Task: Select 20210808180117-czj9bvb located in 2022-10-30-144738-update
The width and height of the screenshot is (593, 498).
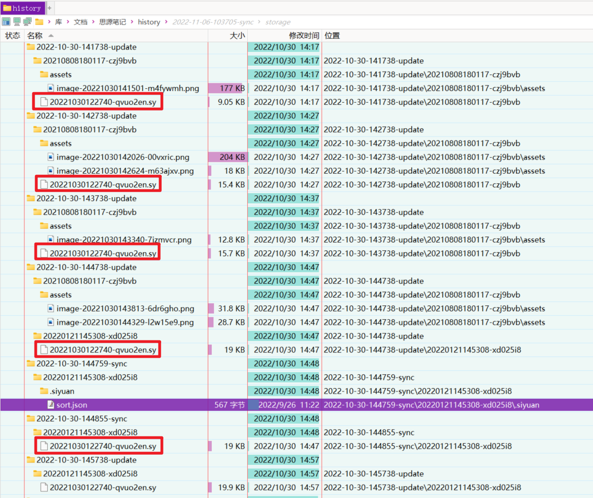Action: click(x=89, y=281)
